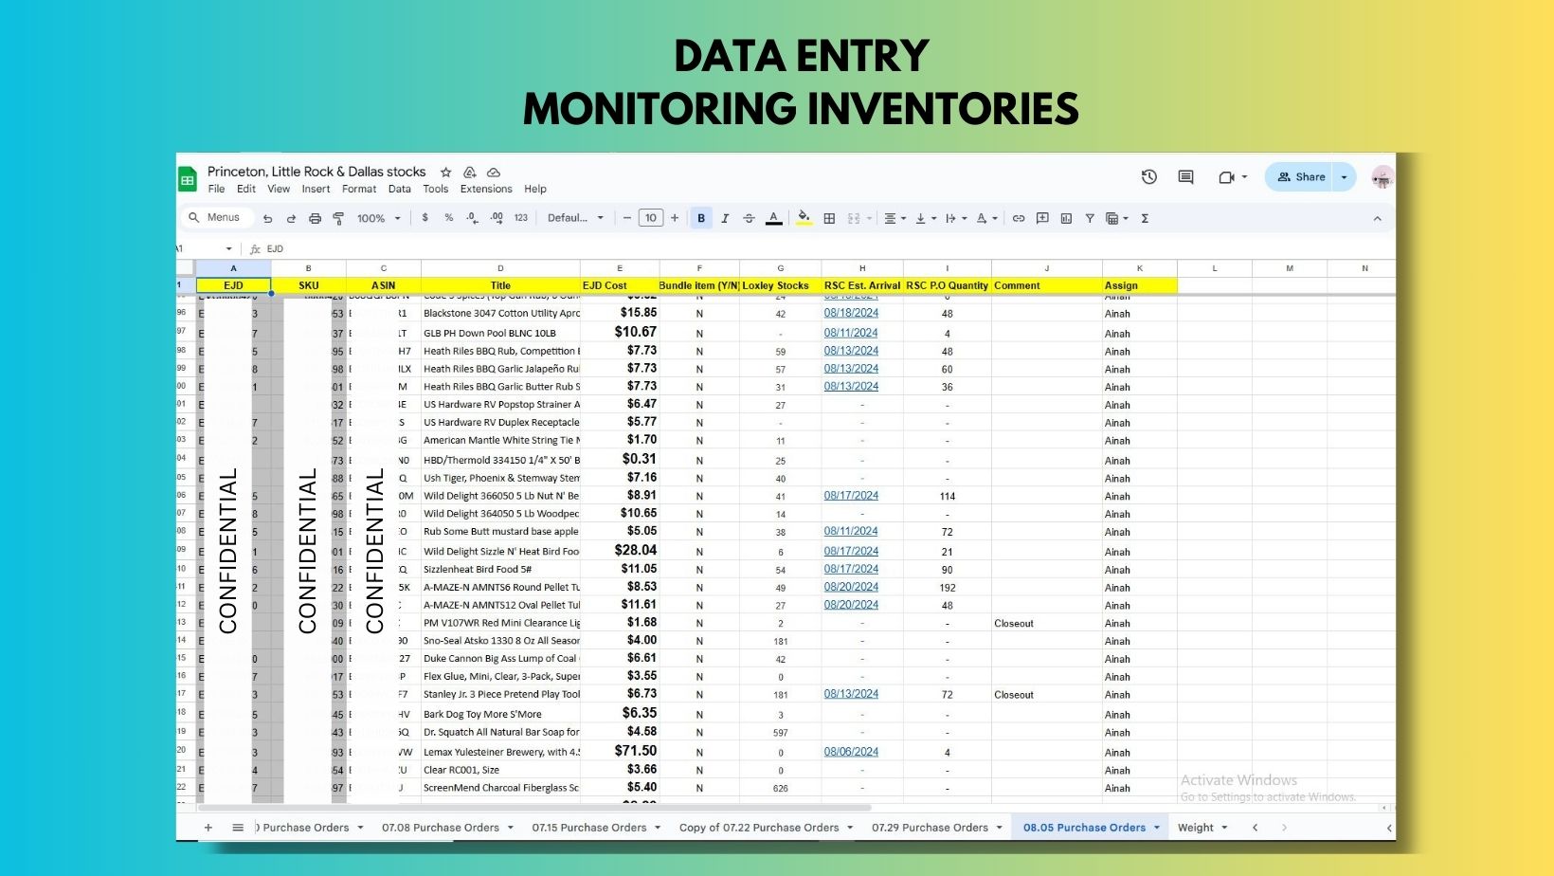Open the Insert menu
This screenshot has height=876, width=1554.
(316, 189)
